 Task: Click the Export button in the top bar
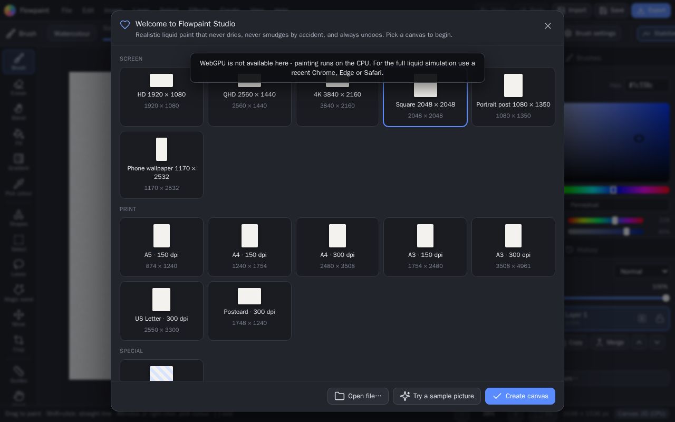point(651,10)
